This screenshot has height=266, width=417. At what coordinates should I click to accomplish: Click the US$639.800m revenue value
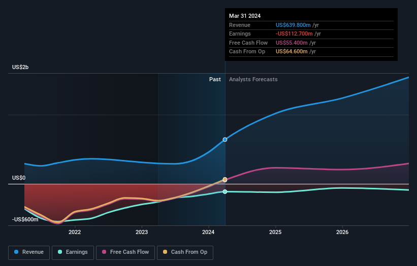293,25
